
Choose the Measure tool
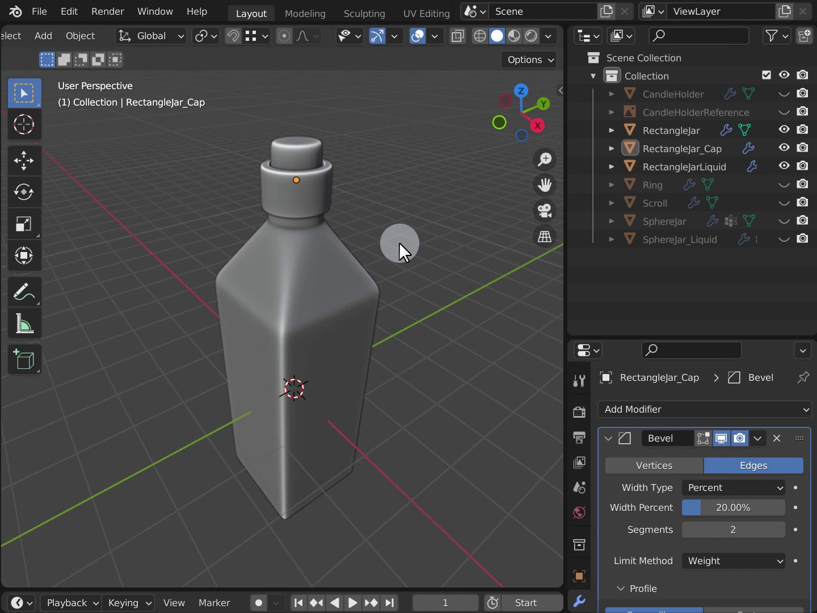click(24, 325)
